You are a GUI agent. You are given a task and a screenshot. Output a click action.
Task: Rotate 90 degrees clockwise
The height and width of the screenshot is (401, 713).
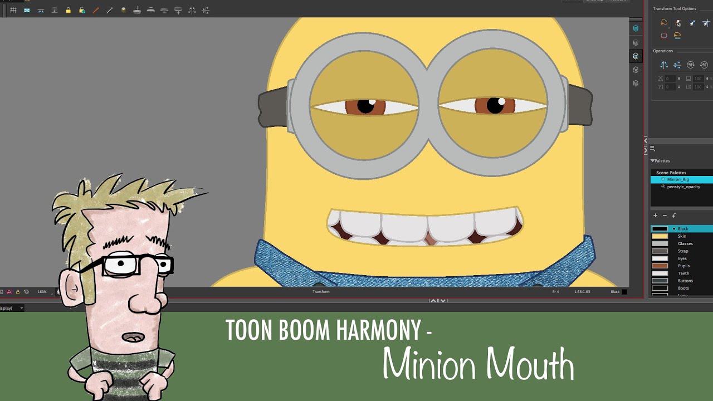point(691,65)
